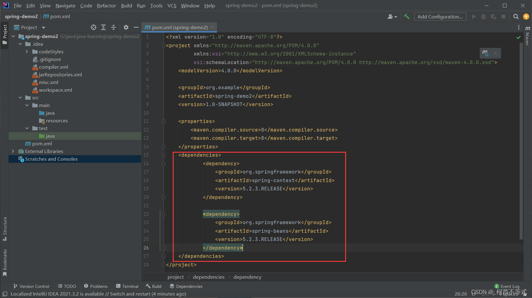Open the Tools menu
This screenshot has width=532, height=298.
tap(156, 6)
